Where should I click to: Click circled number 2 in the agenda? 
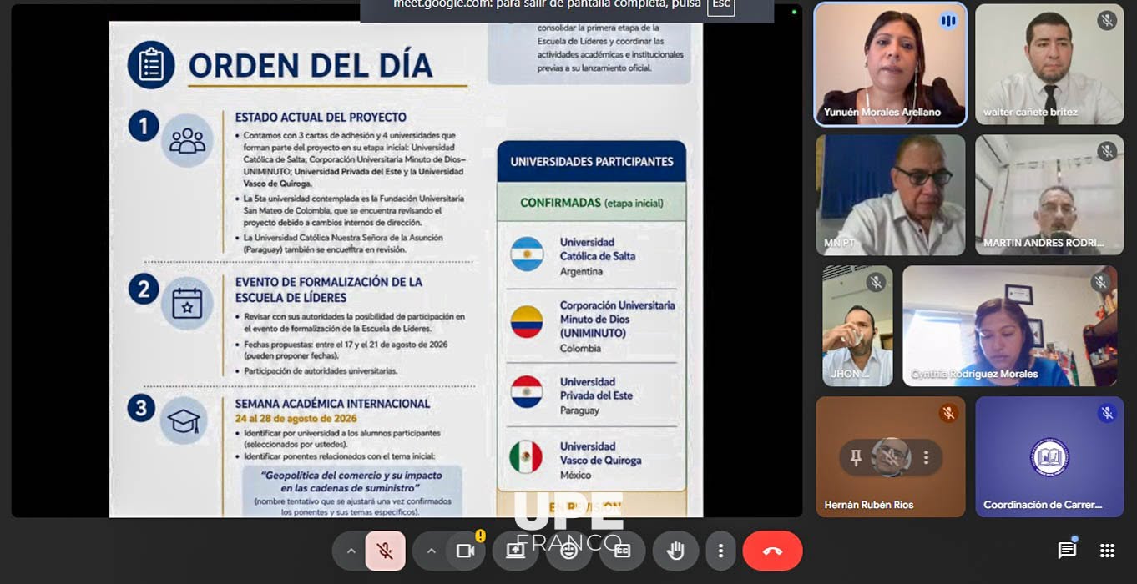[x=144, y=289]
